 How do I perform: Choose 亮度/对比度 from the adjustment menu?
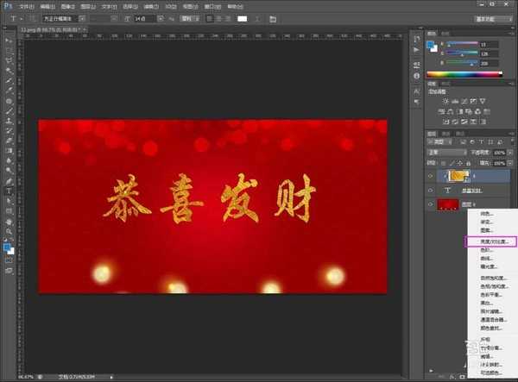[x=489, y=243]
